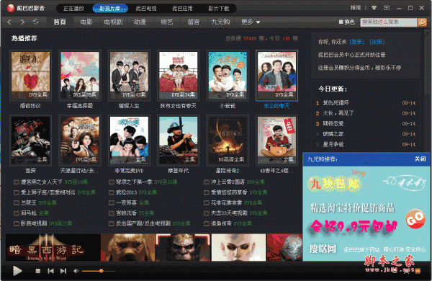Open the 综艺 category

pos(167,22)
